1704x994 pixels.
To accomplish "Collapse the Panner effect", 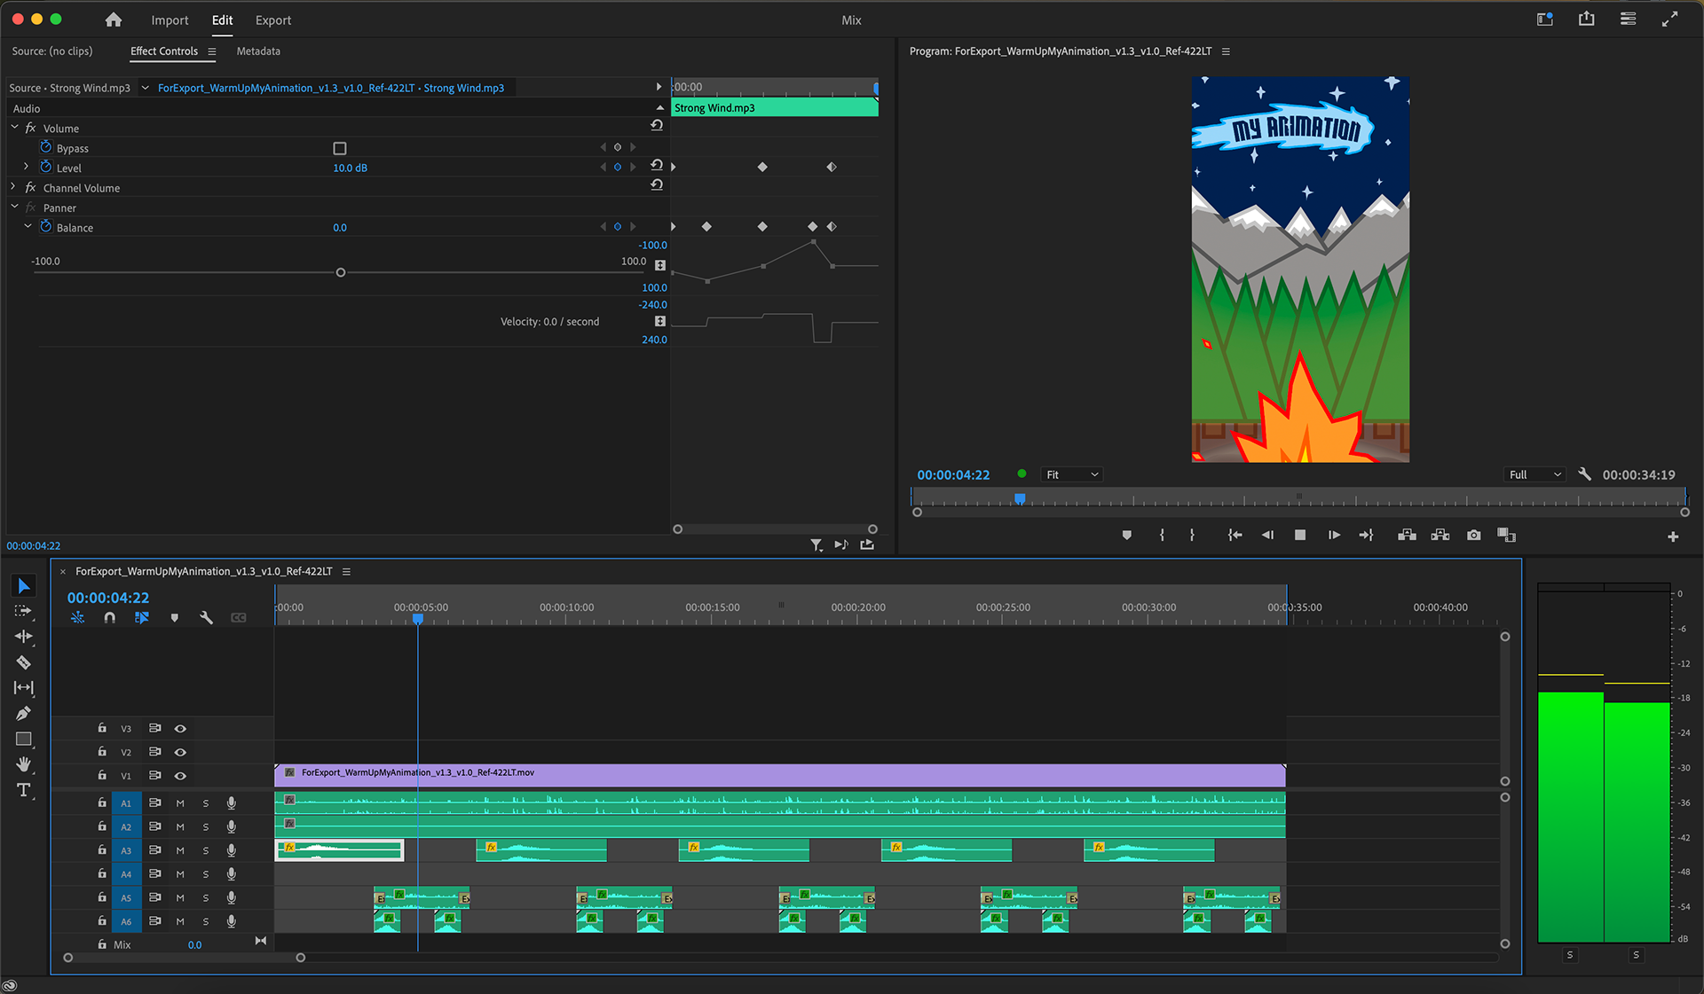I will pos(14,207).
